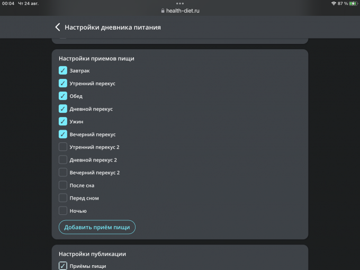Tap the battery icon in status bar
The height and width of the screenshot is (270, 360).
click(353, 4)
